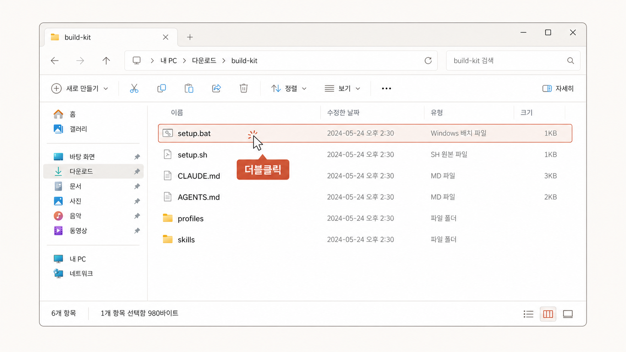Go back with the left arrow

[x=55, y=61]
